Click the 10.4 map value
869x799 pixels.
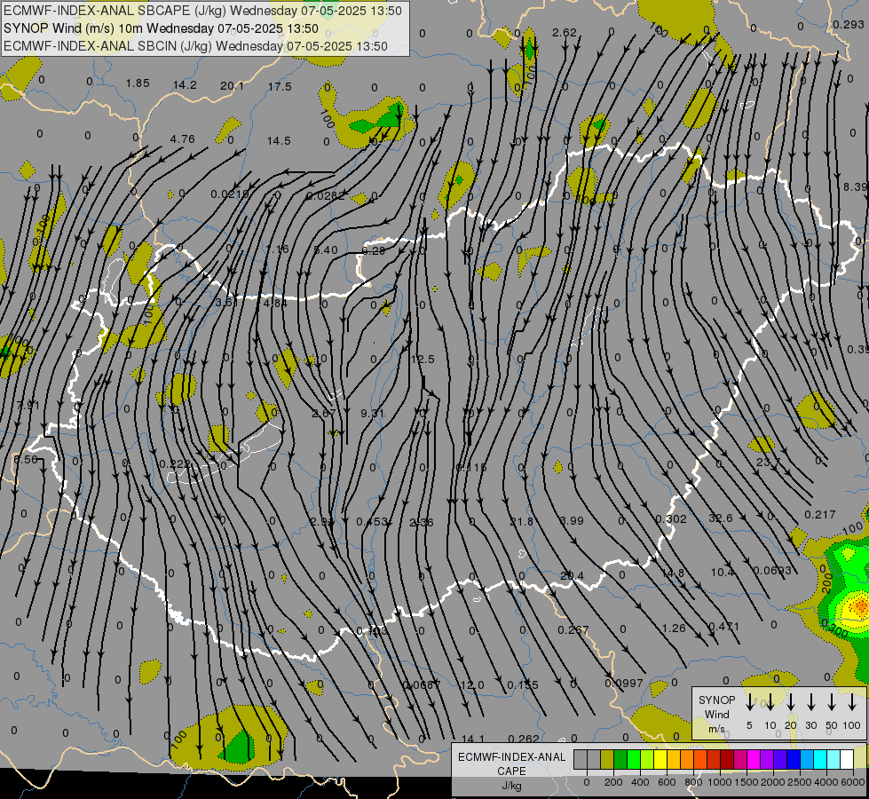click(723, 572)
